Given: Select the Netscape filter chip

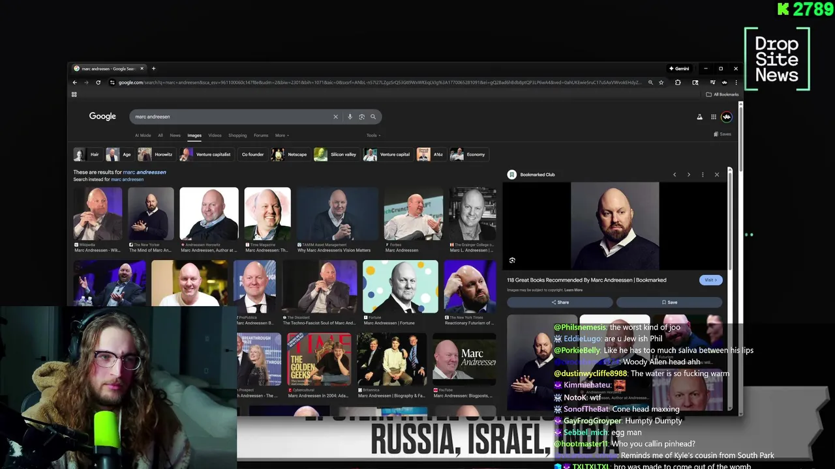Looking at the screenshot, I should 290,154.
